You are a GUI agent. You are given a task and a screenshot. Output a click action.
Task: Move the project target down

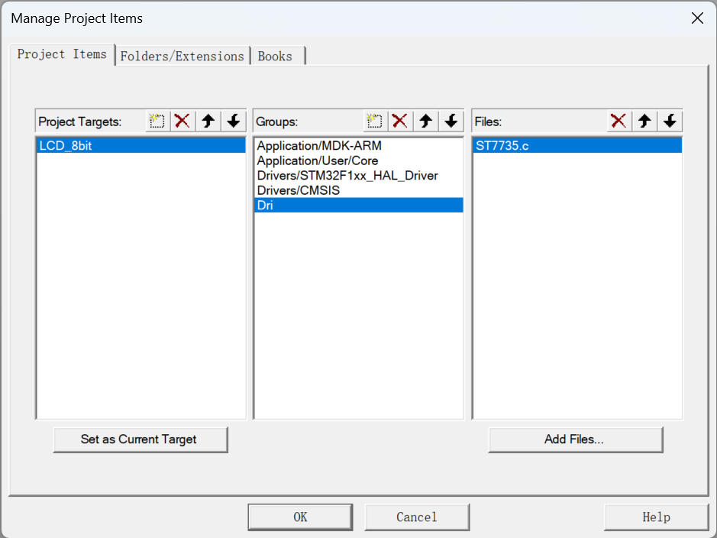(x=234, y=122)
